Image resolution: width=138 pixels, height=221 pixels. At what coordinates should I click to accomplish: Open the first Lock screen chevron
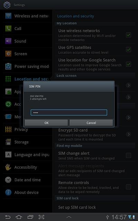(x=128, y=85)
